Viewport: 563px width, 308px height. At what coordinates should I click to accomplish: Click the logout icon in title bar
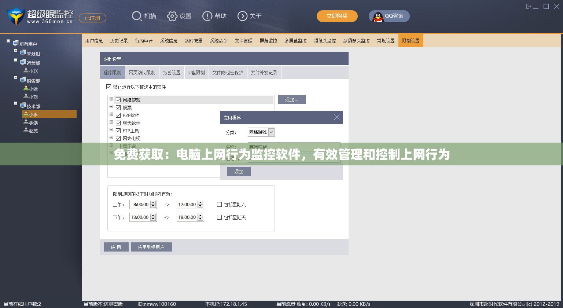[529, 6]
